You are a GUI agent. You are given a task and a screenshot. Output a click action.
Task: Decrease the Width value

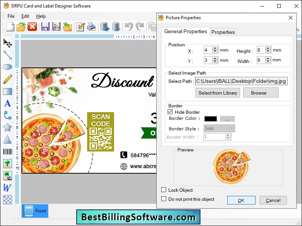click(x=268, y=61)
